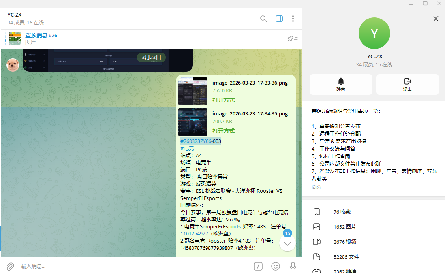This screenshot has width=445, height=273.
Task: Minimize the Telegram window
Action: coord(411,4)
